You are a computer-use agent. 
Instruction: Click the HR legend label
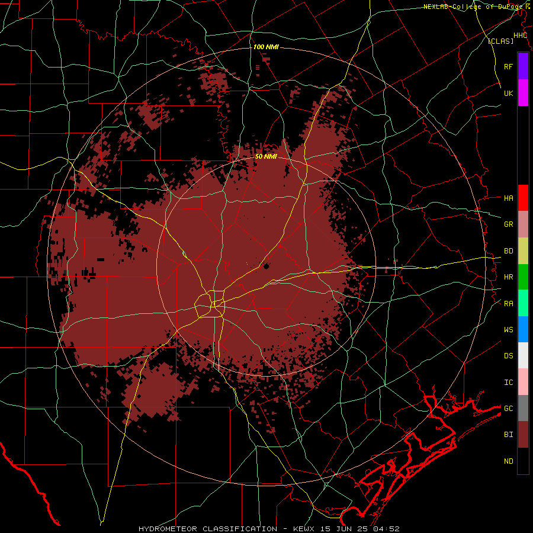(508, 277)
